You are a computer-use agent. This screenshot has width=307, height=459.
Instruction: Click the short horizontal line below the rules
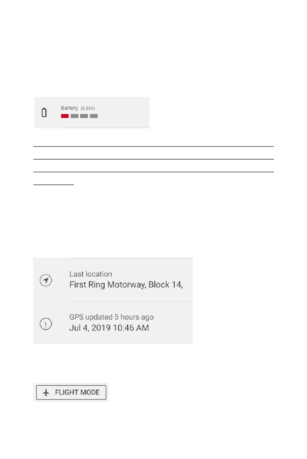[x=54, y=185]
